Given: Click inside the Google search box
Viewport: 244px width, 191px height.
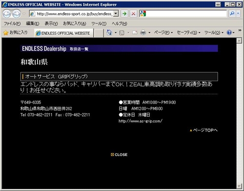Looking at the screenshot, I should (x=186, y=14).
